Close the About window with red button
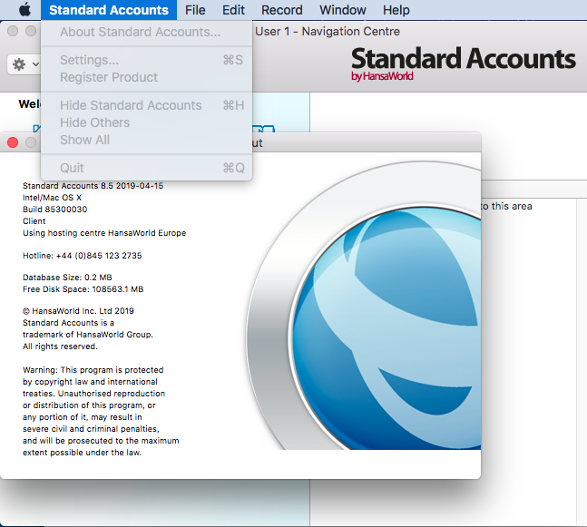This screenshot has width=587, height=527. 13,142
